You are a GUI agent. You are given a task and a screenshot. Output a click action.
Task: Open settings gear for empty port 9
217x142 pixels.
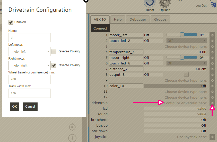[212, 80]
